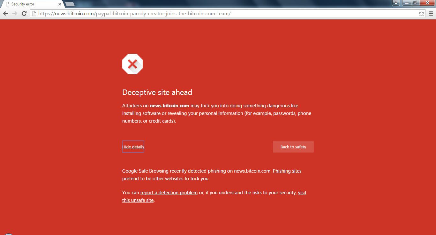Screen dimensions: 436x235
Task: Close the Security error tab
Action: pyautogui.click(x=60, y=4)
